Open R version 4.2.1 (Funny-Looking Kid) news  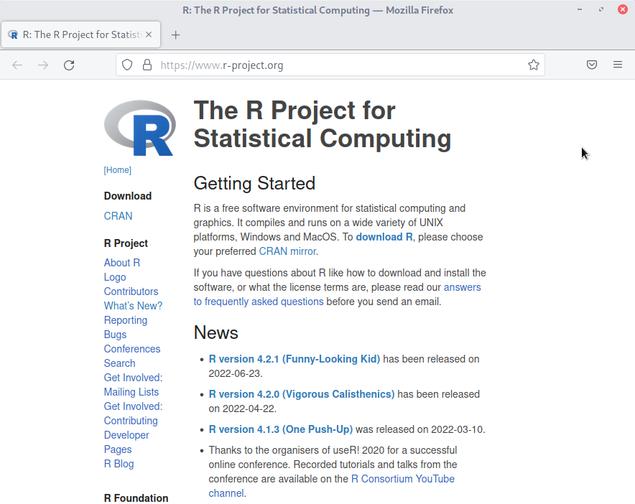294,359
